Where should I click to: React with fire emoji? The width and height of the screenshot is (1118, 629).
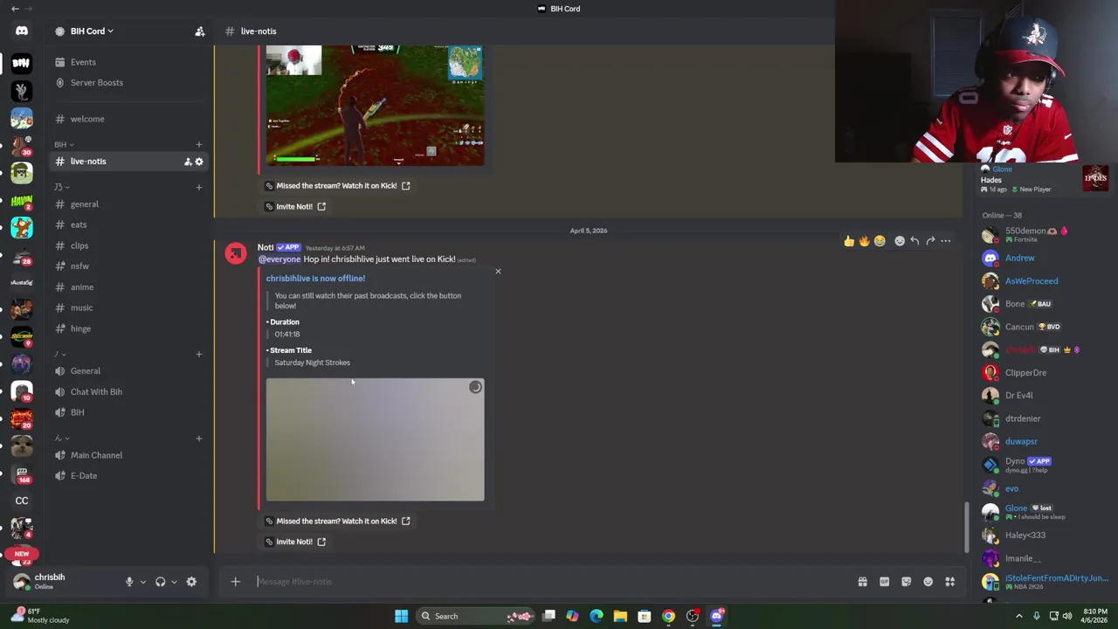coord(864,241)
